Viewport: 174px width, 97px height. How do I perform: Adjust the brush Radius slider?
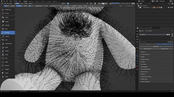coord(10,6)
